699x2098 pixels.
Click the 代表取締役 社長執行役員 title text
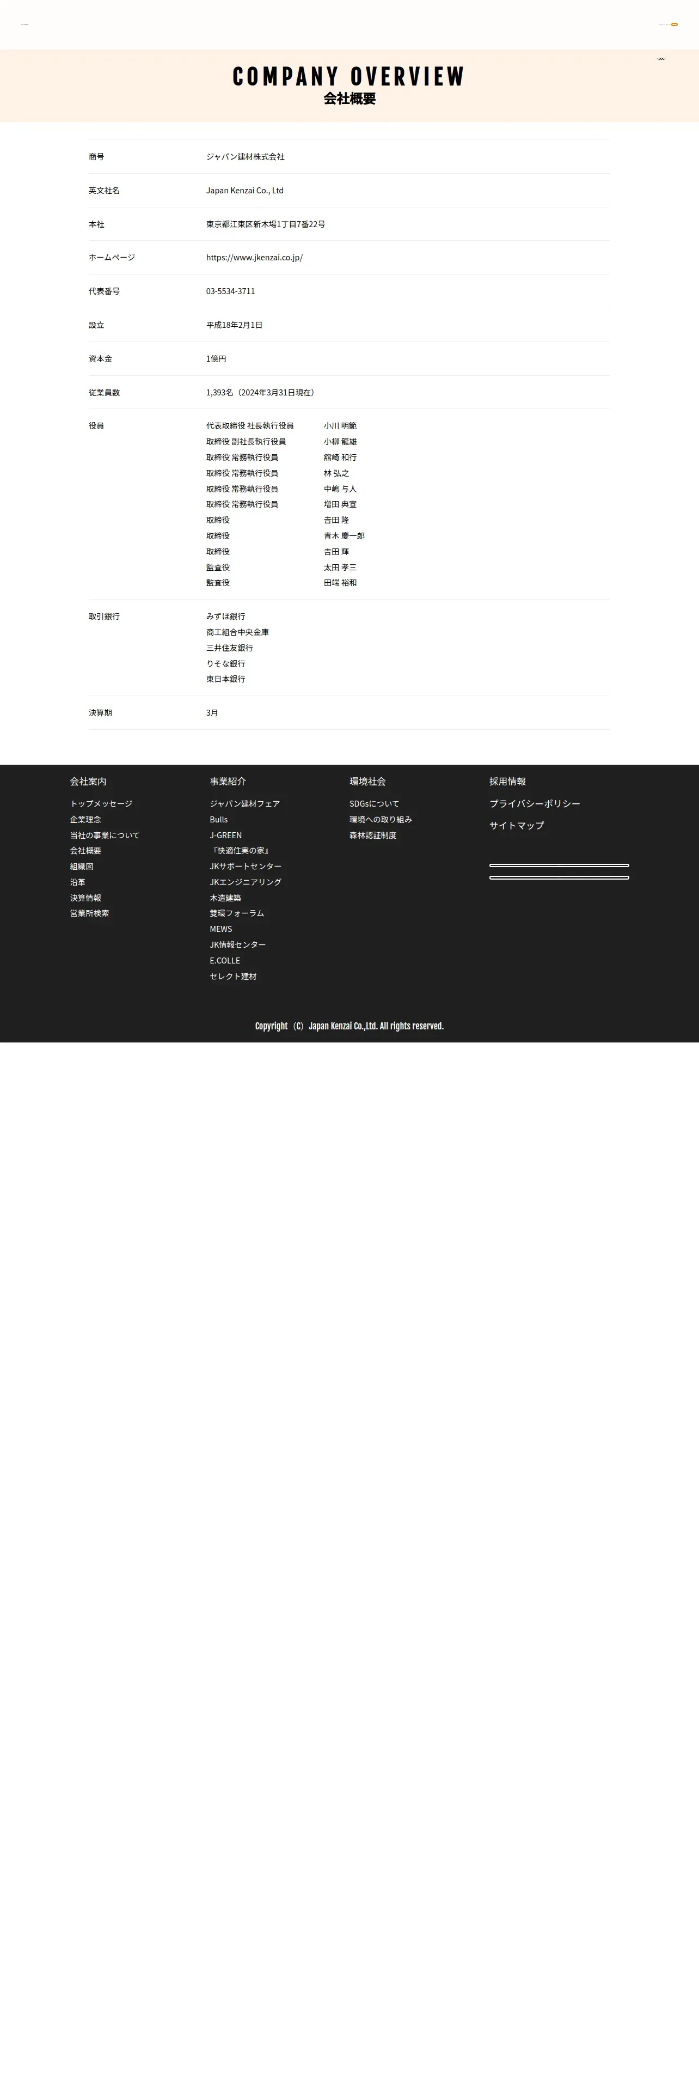(x=250, y=426)
